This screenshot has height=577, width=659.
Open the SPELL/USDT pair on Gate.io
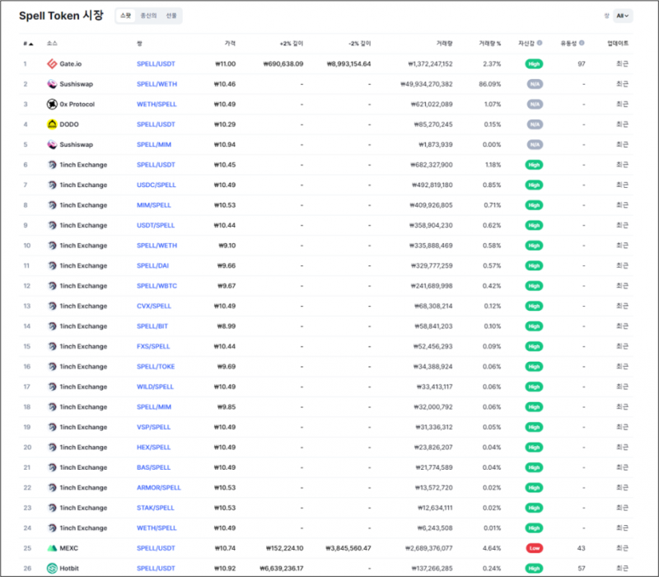click(156, 63)
